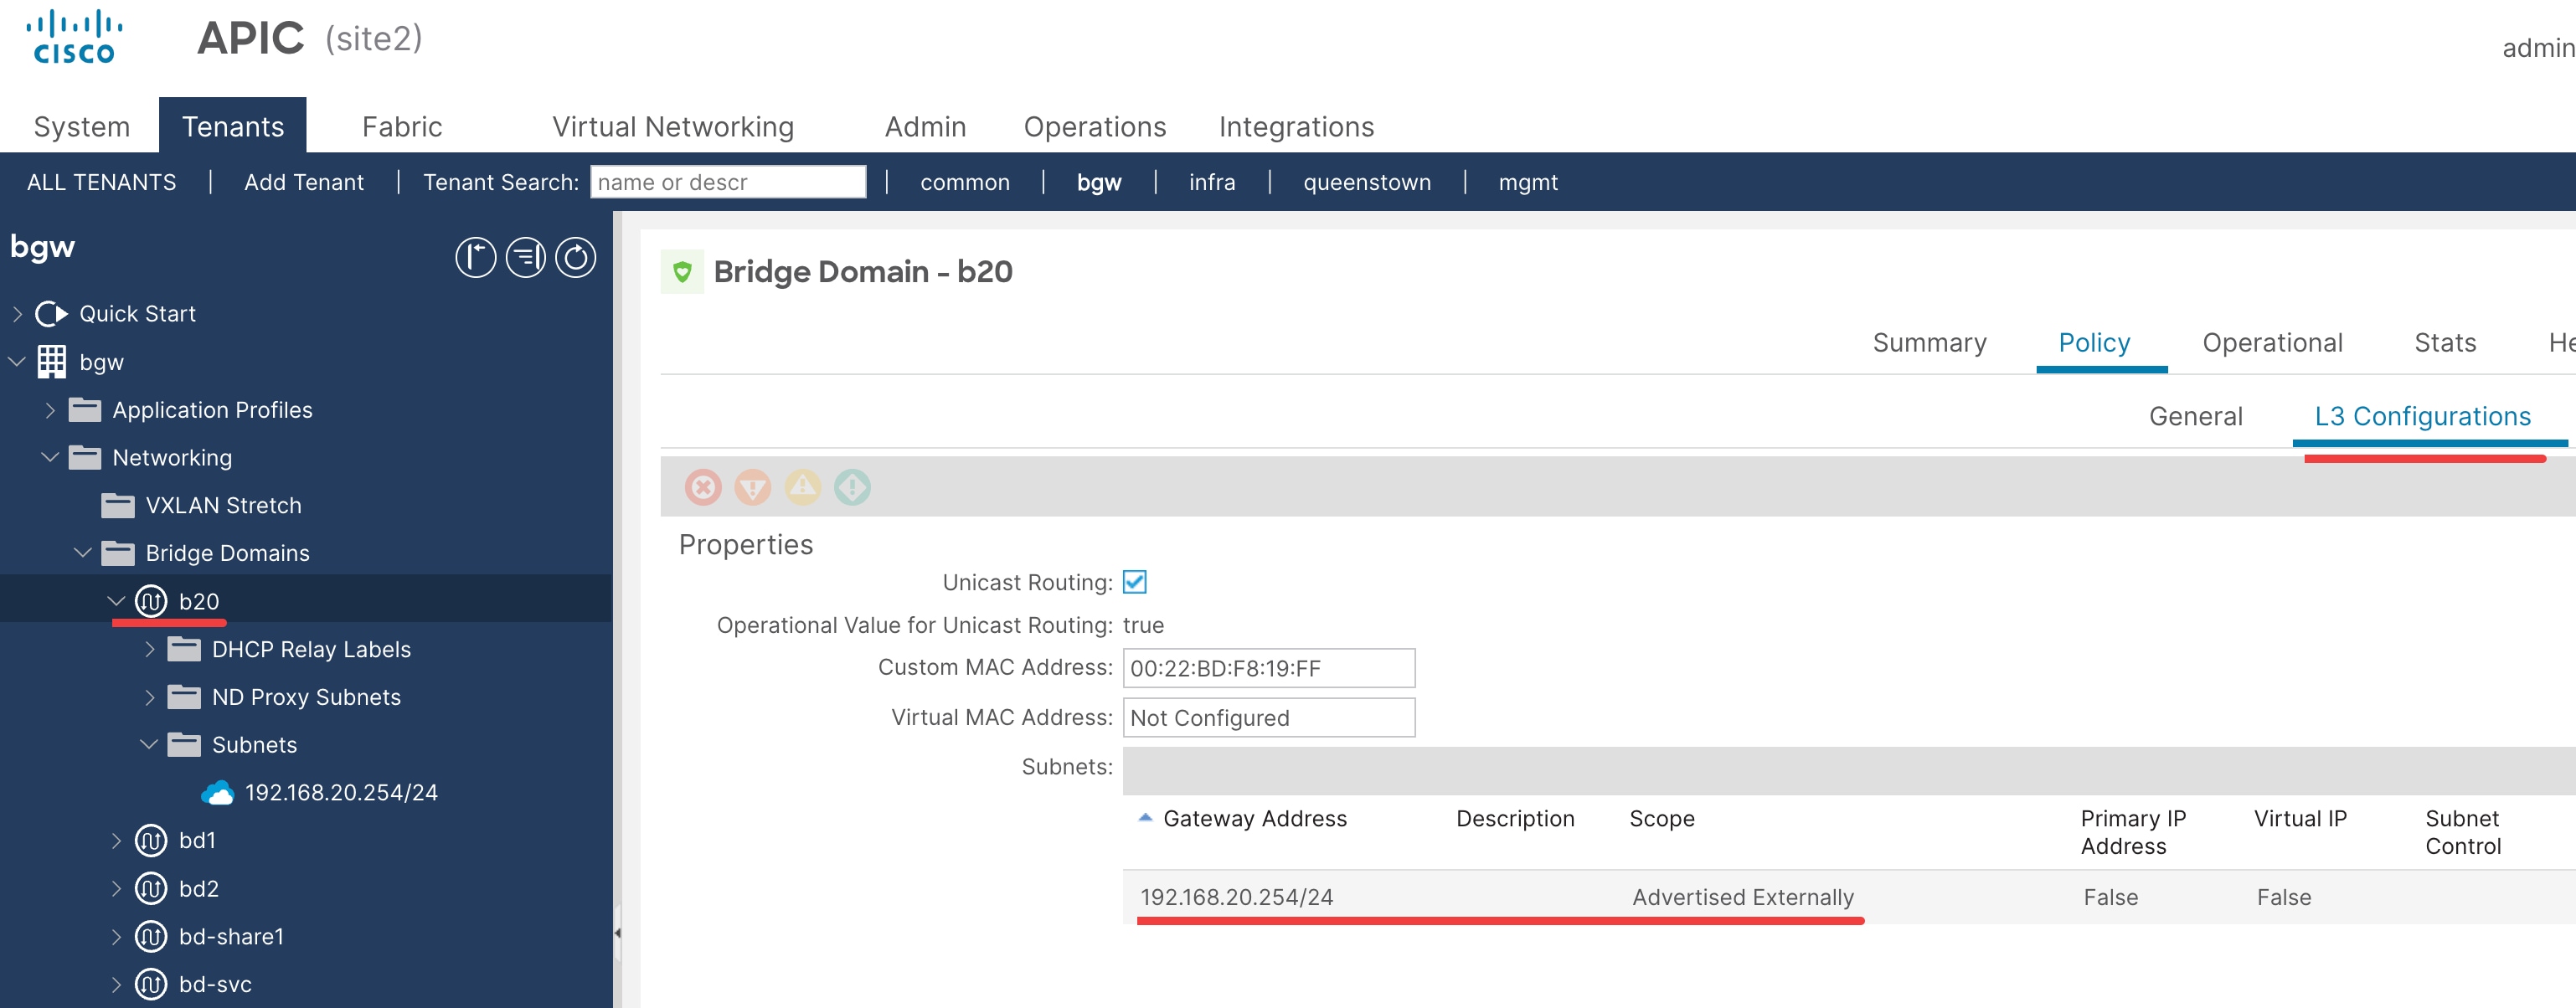
Task: Toggle the Unicast Routing checkbox
Action: (x=1134, y=582)
